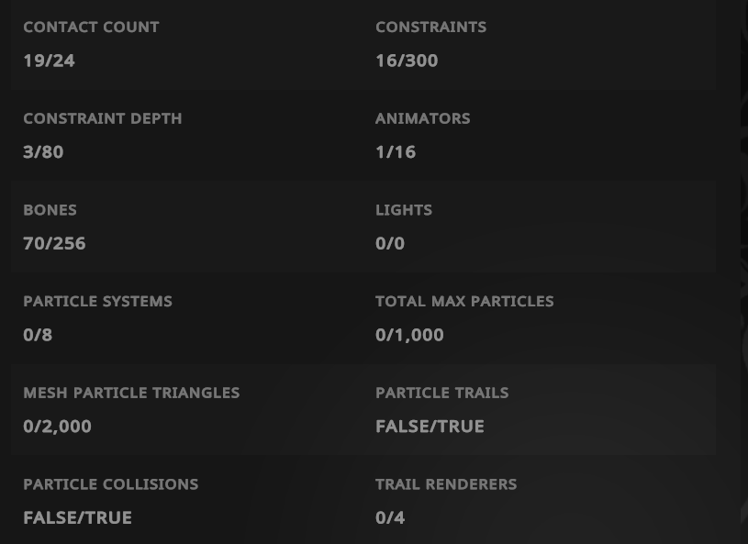Select the 0/8 particle systems value
The width and height of the screenshot is (748, 544).
pyautogui.click(x=38, y=335)
